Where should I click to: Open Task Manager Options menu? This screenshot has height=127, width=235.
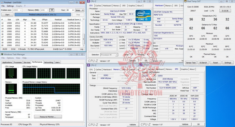tap(10, 58)
